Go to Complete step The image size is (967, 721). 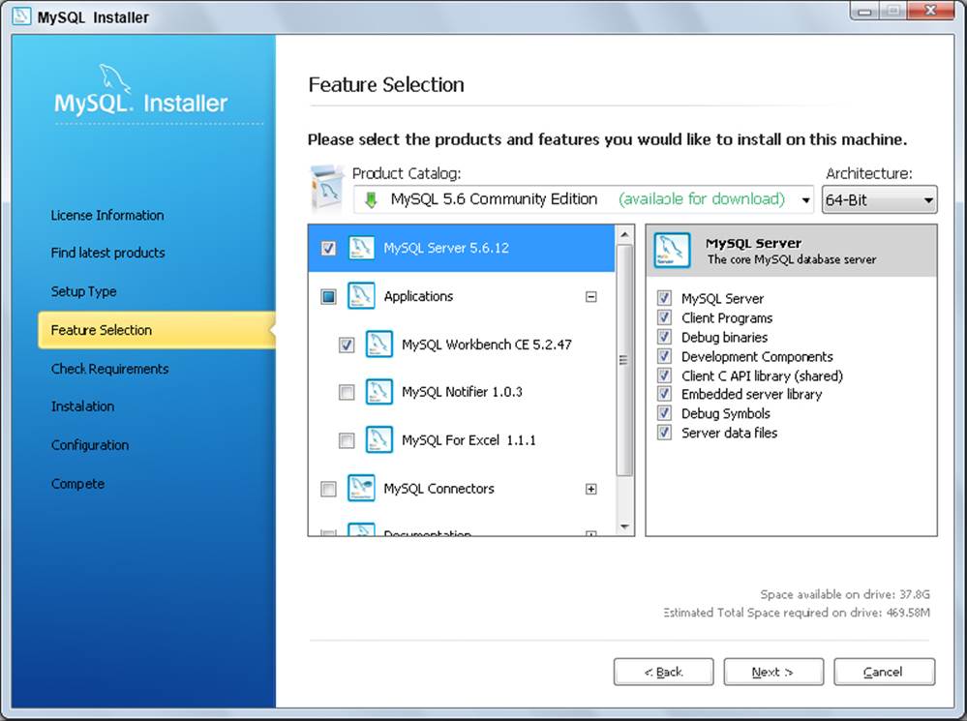click(77, 484)
